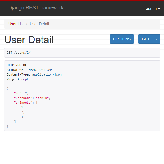164x164 pixels.
Task: Click the "snippets" JSON key
Action: pyautogui.click(x=23, y=103)
